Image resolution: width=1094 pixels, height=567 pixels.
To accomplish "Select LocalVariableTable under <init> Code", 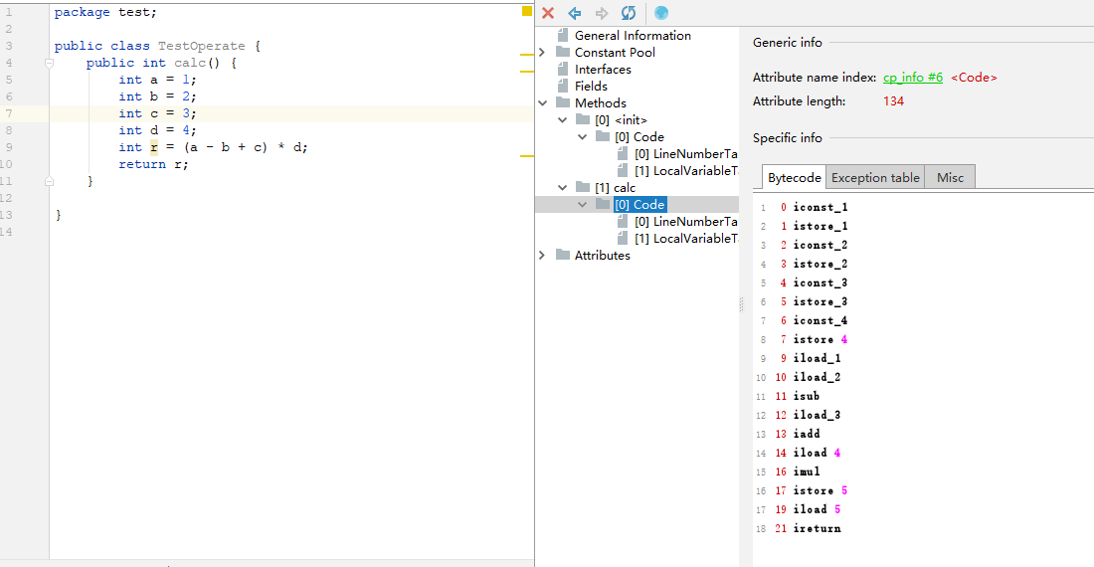I will (x=686, y=171).
